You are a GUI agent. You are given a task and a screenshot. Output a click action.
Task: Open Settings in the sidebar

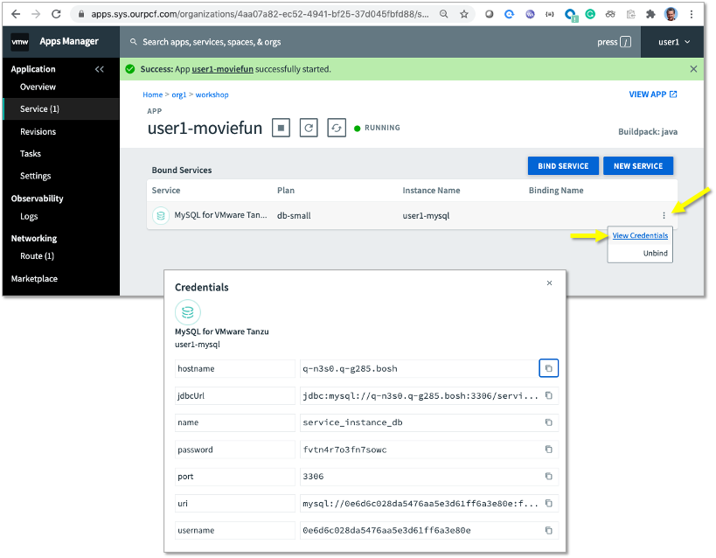35,176
